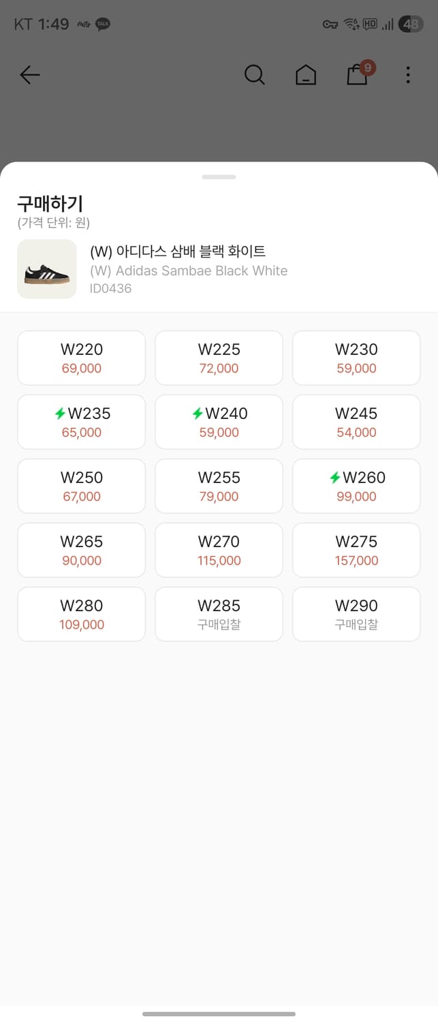Viewport: 438px width, 1022px height.
Task: Choose size W255 for 79,000
Action: [219, 486]
